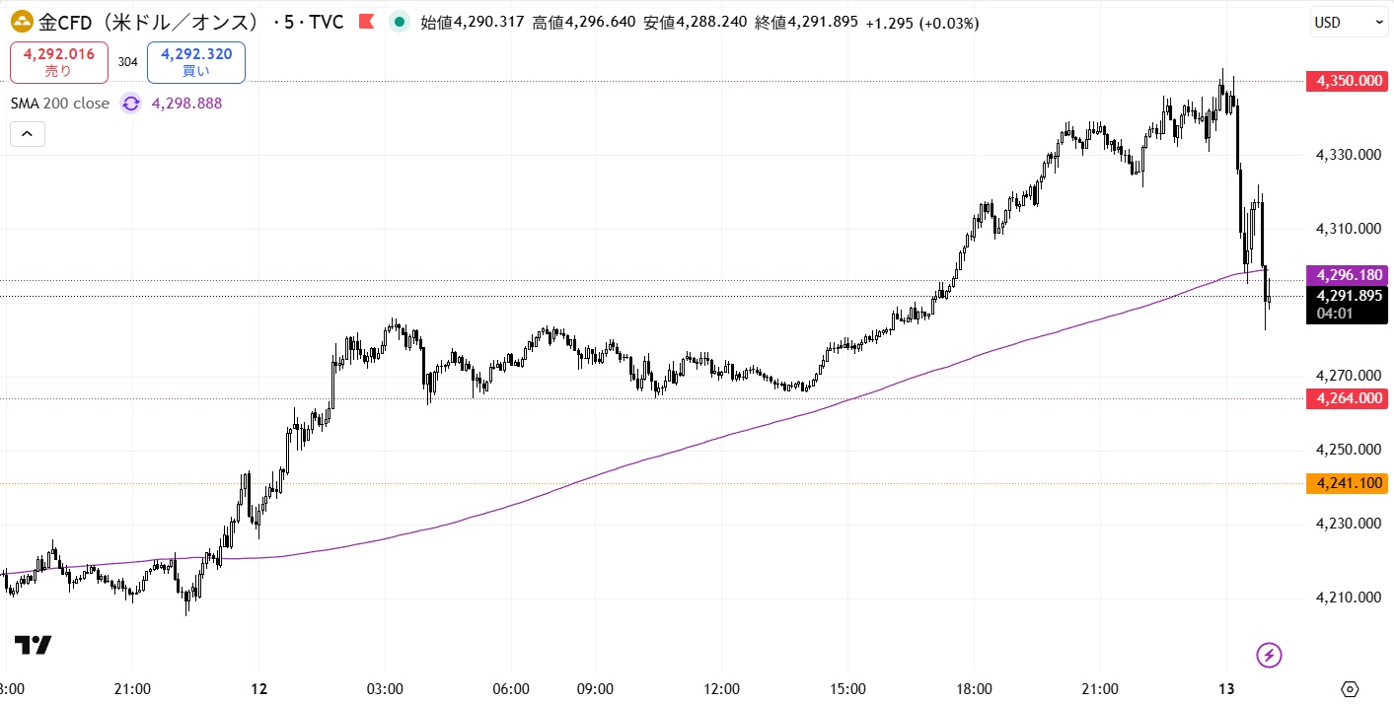
Task: Select the SMA 200 close indicator label
Action: [60, 104]
